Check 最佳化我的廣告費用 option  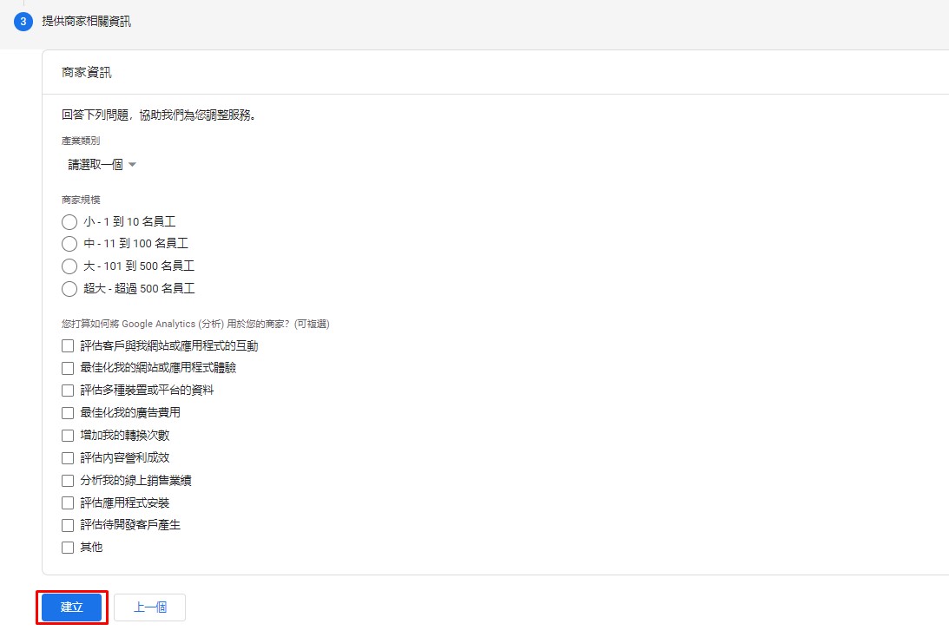point(68,413)
